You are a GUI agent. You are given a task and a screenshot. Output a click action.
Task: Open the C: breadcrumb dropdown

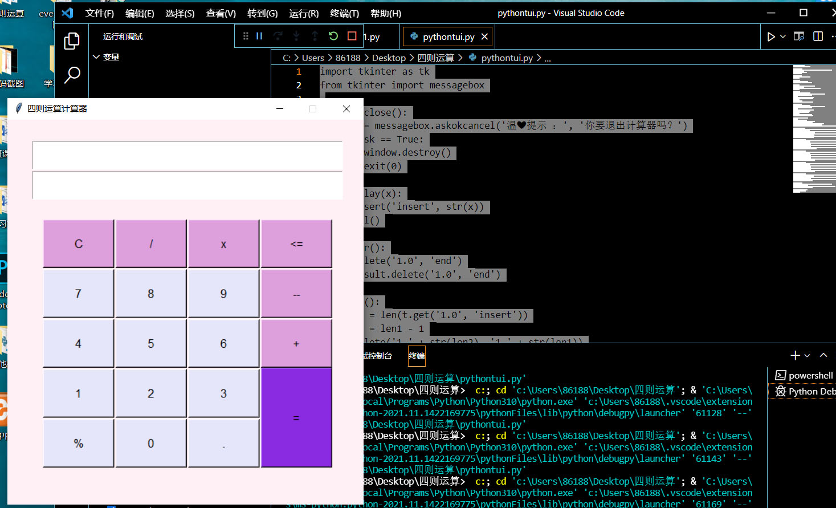pyautogui.click(x=287, y=58)
